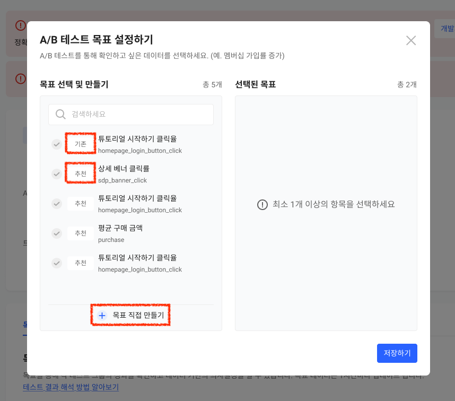The image size is (455, 401).
Task: Click the magnifier icon in search box
Action: click(x=60, y=115)
